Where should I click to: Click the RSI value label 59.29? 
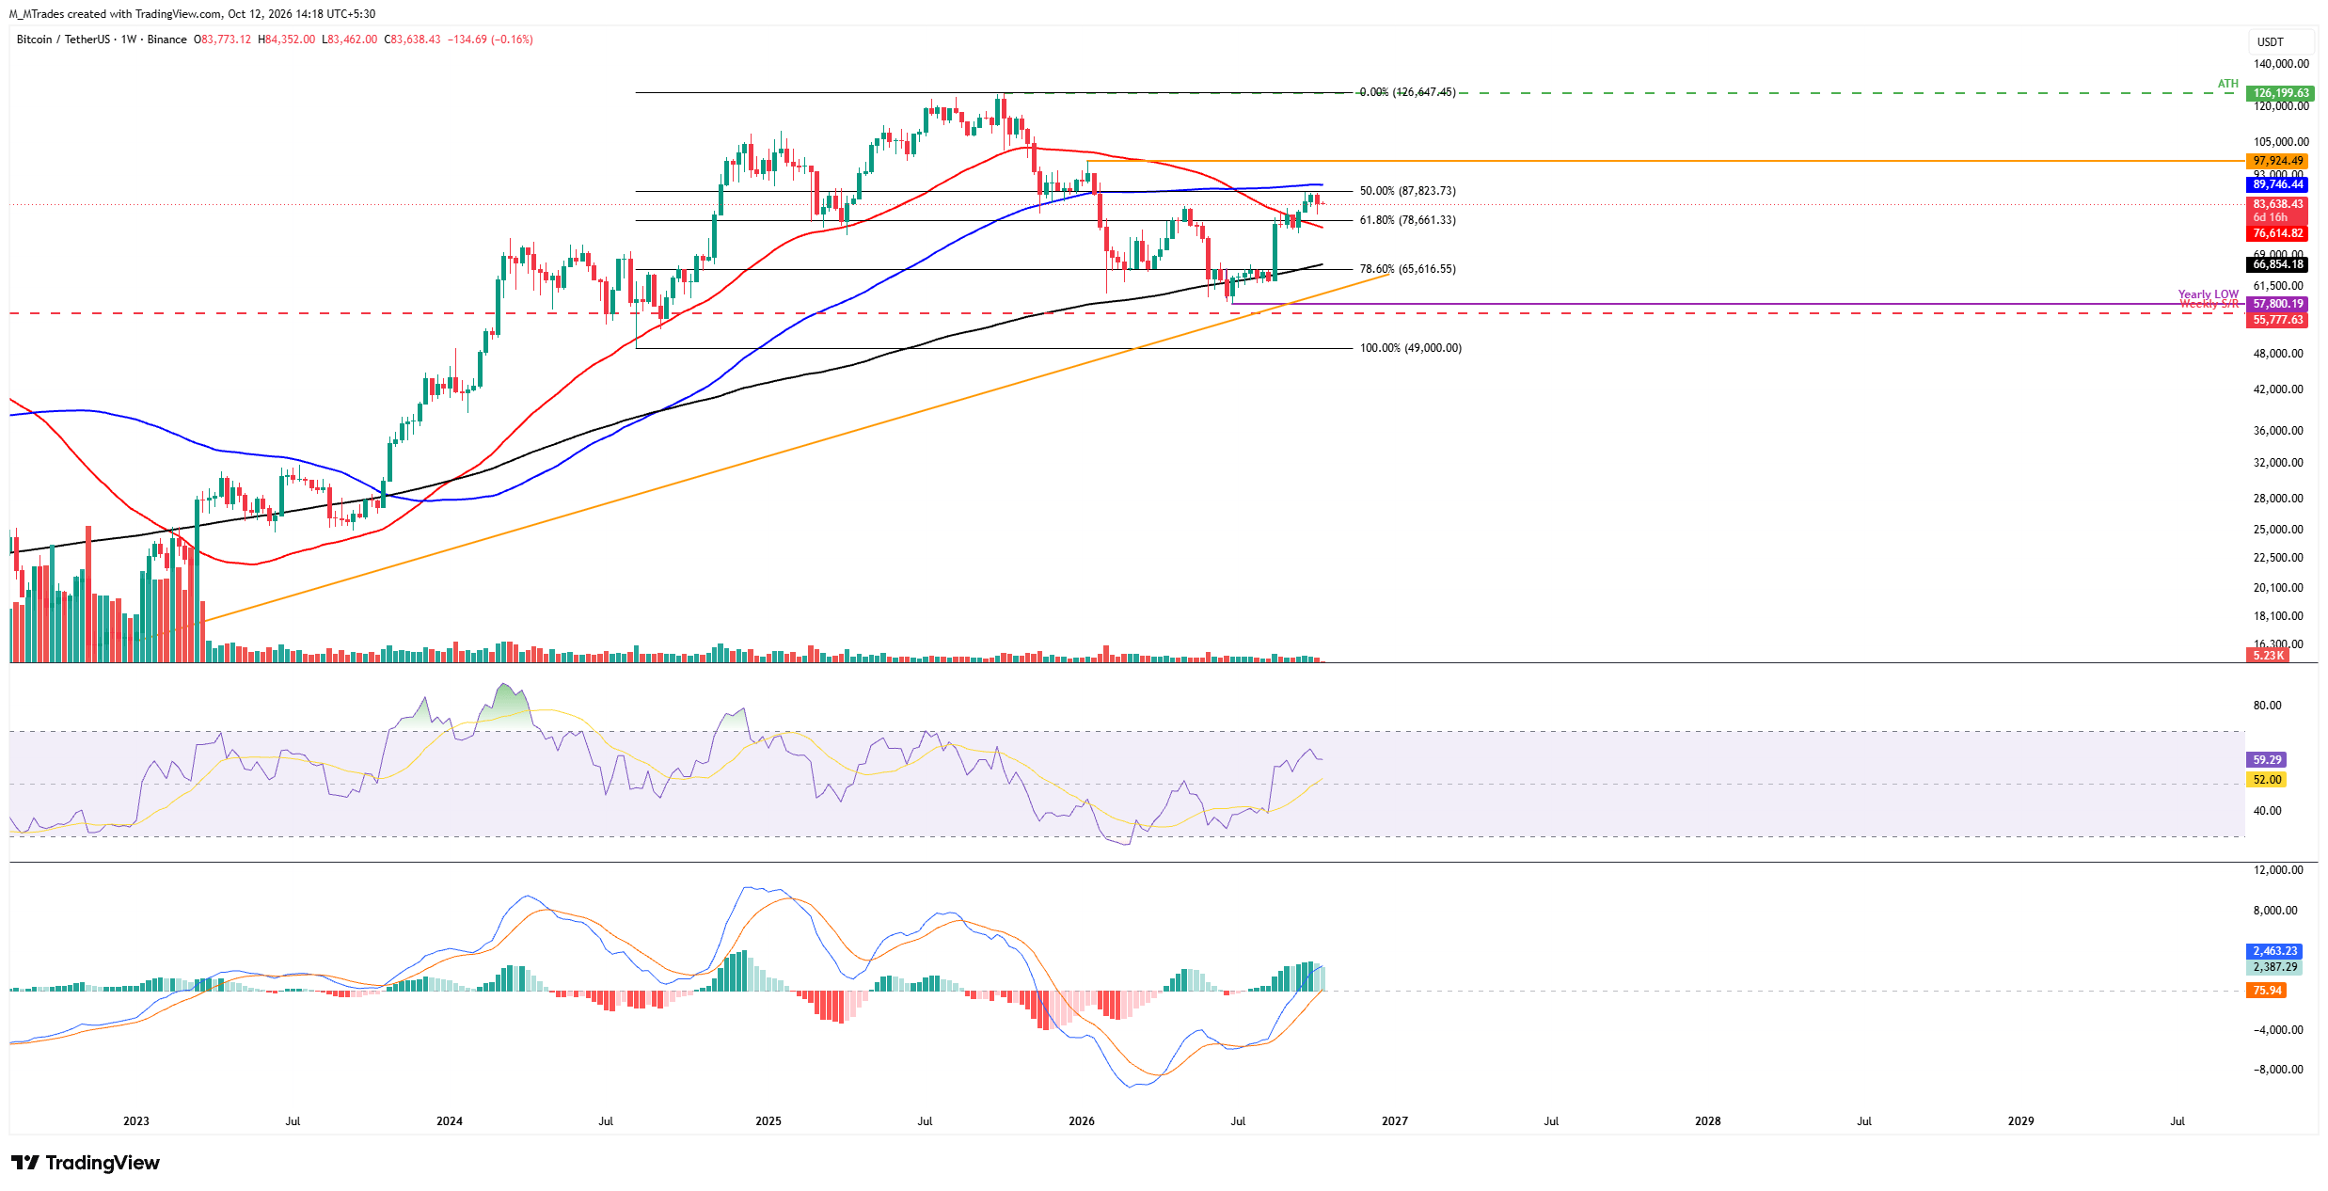[2267, 759]
